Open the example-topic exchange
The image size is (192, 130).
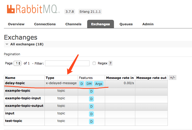click(x=18, y=91)
